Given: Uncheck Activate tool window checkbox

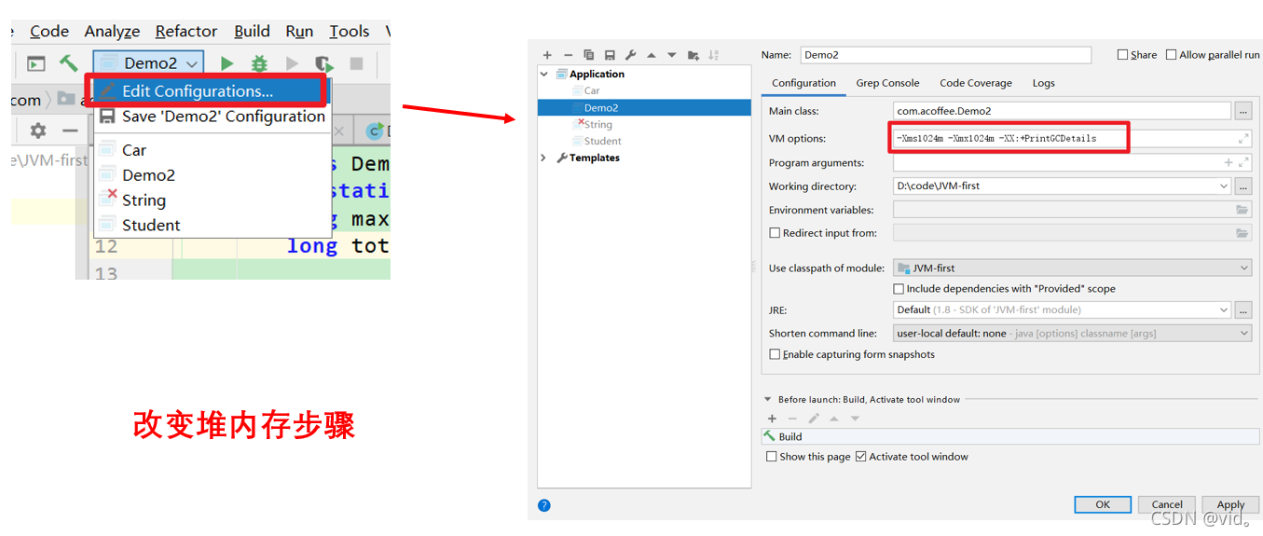Looking at the screenshot, I should (860, 457).
